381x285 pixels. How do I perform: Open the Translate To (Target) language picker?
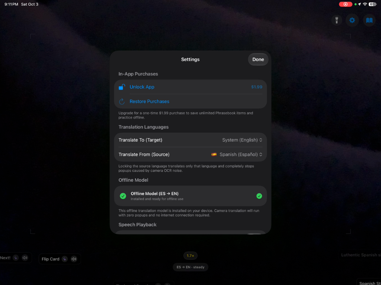pos(190,140)
